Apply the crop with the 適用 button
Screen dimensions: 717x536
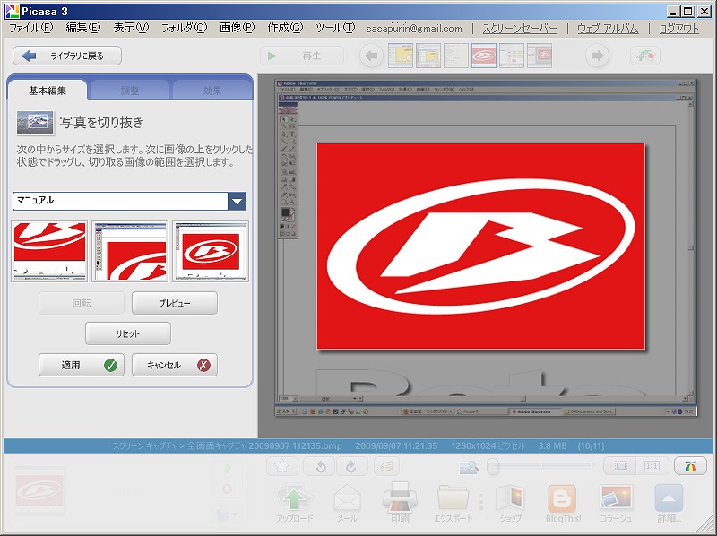coord(82,365)
